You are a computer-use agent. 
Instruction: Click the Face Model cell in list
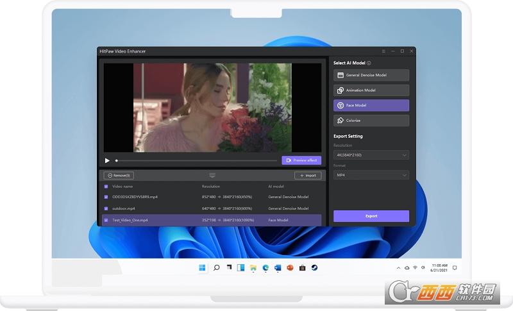point(278,220)
